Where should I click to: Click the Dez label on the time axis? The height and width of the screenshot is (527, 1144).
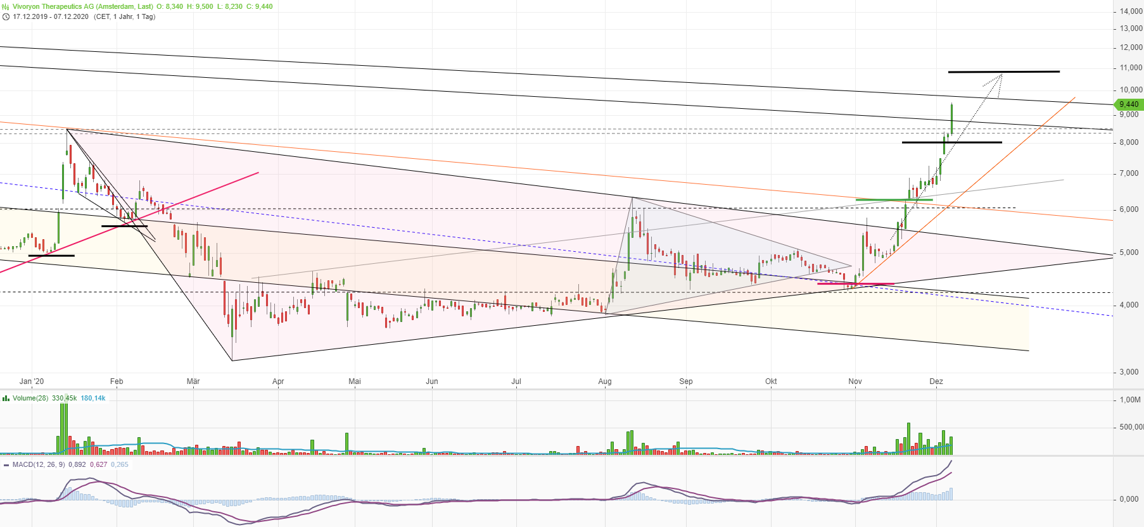[x=936, y=381]
